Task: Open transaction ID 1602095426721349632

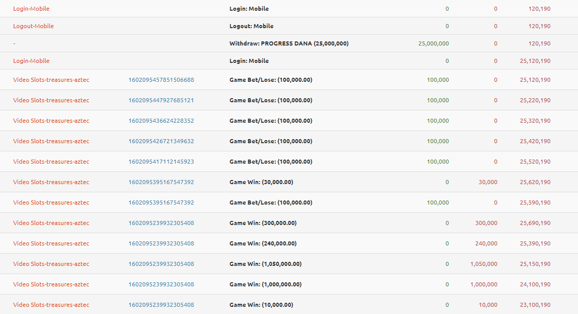Action: [161, 141]
